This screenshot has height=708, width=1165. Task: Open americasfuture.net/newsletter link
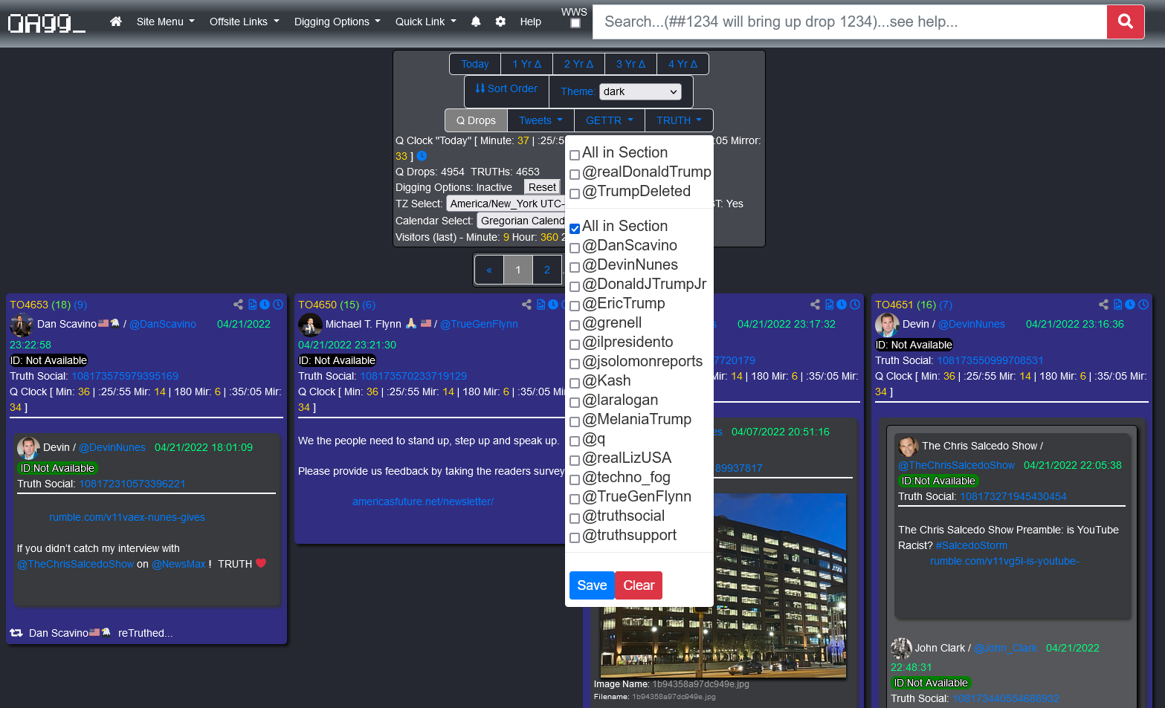[x=423, y=501]
